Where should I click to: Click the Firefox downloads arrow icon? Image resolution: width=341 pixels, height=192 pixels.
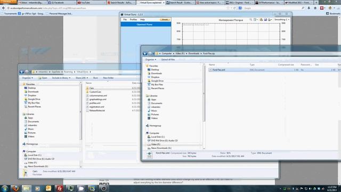[309, 8]
